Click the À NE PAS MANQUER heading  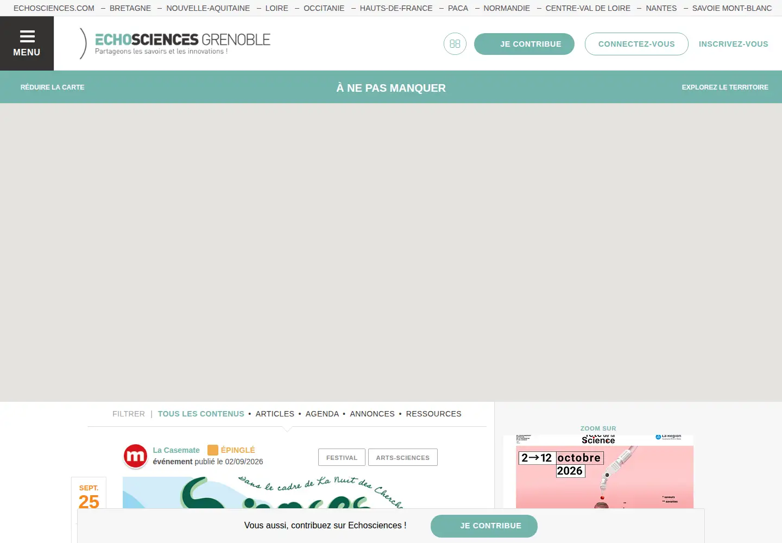click(391, 88)
